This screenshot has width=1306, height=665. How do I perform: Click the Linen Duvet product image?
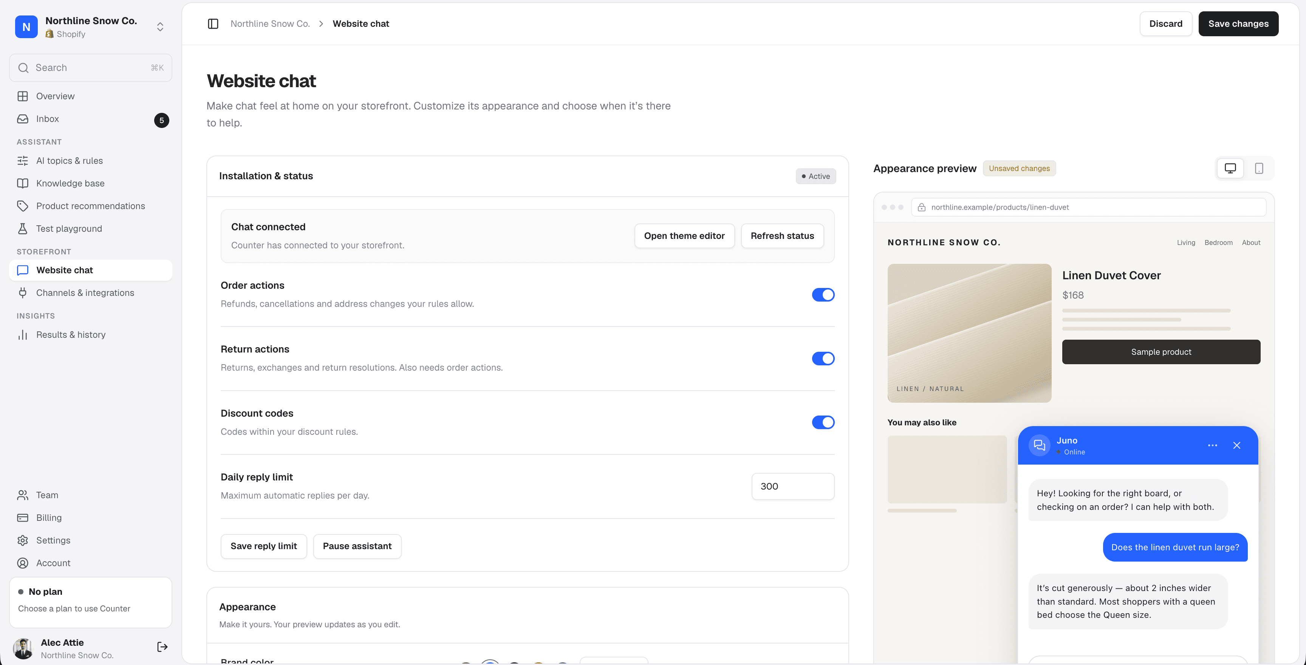pyautogui.click(x=969, y=333)
